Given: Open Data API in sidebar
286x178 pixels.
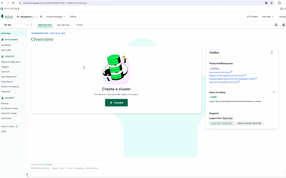Looking at the screenshot, I should [5, 72].
